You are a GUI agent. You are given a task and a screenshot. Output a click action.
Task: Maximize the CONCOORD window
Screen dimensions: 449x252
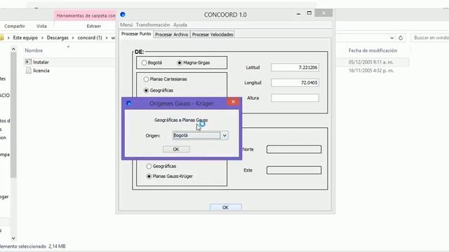tap(309, 13)
